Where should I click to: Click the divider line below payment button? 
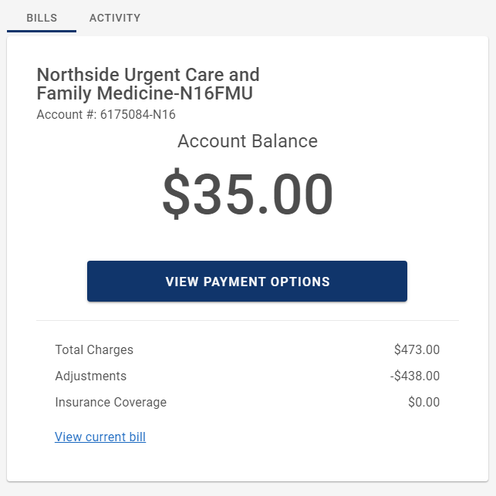[x=248, y=320]
